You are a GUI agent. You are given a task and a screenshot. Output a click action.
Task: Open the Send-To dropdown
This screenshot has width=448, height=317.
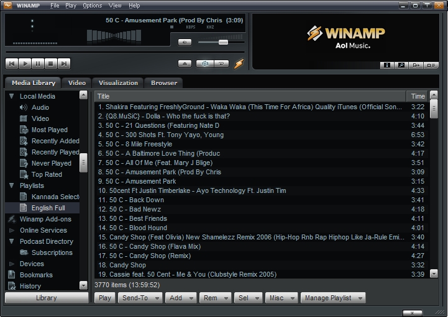141,298
